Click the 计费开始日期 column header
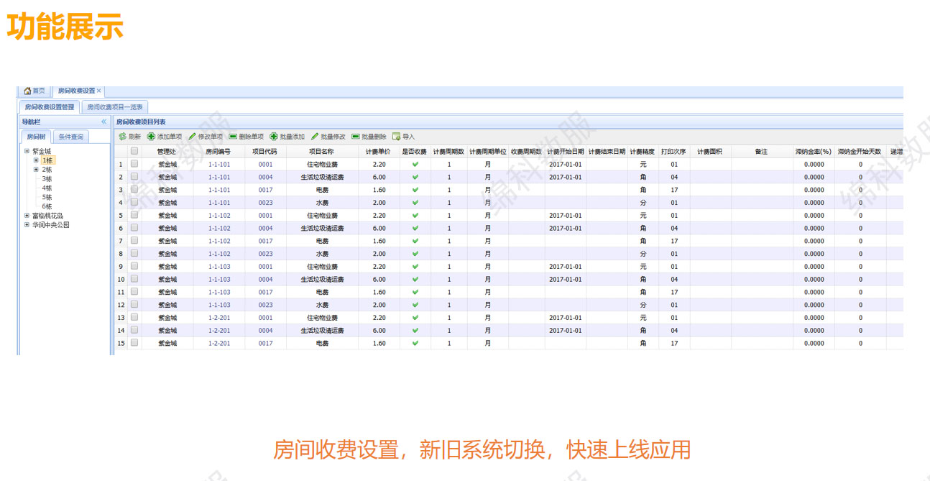The width and height of the screenshot is (930, 481). point(565,152)
